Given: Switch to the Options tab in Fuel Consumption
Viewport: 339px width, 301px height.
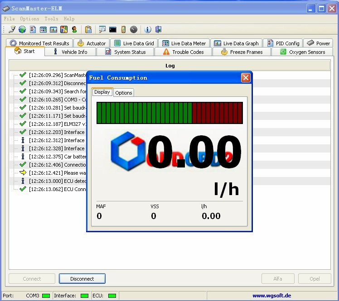Looking at the screenshot, I should [x=123, y=92].
